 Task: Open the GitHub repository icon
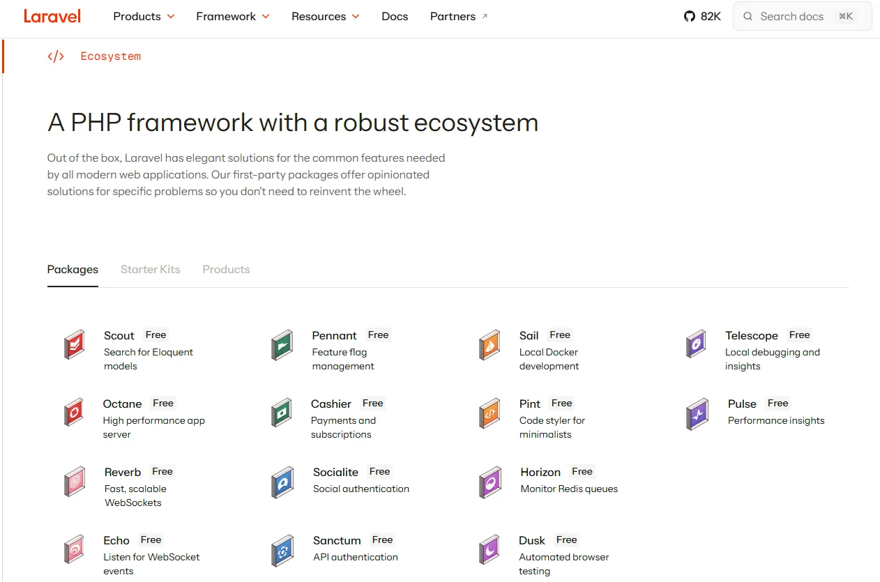689,16
